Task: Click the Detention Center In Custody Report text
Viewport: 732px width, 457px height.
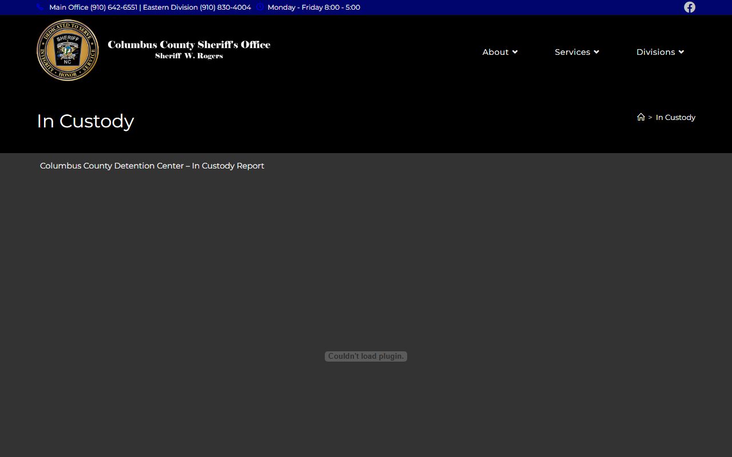Action: (152, 166)
